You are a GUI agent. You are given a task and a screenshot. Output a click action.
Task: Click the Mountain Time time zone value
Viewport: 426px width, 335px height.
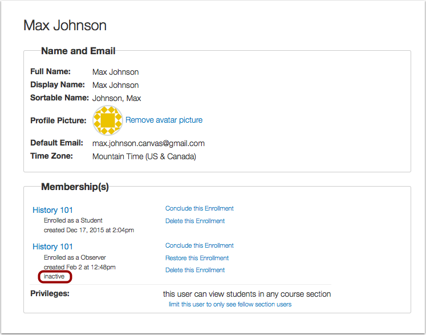144,156
